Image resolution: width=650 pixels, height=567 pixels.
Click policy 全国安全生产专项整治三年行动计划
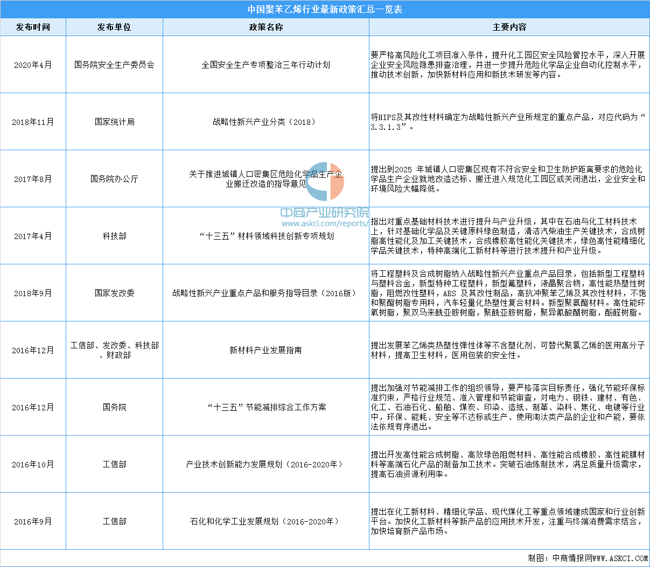click(265, 65)
